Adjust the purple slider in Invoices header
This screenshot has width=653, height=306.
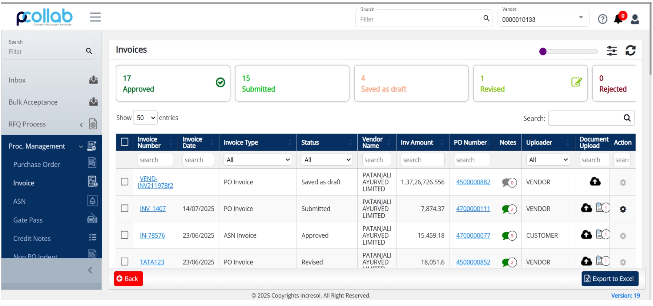pyautogui.click(x=543, y=51)
